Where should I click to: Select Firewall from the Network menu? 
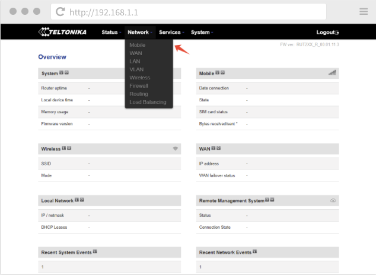[139, 86]
